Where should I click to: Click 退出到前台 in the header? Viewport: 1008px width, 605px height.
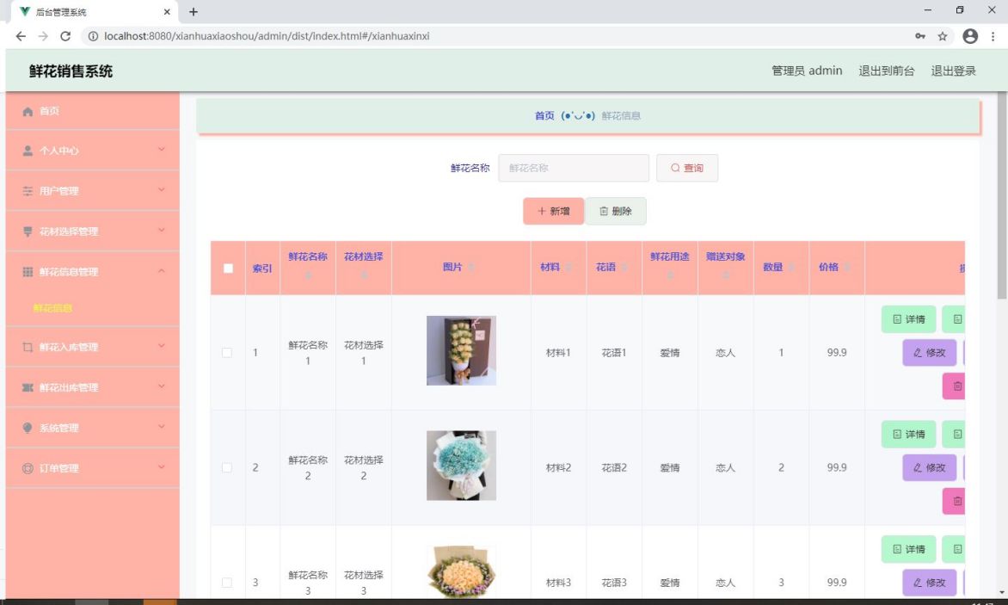pyautogui.click(x=887, y=71)
